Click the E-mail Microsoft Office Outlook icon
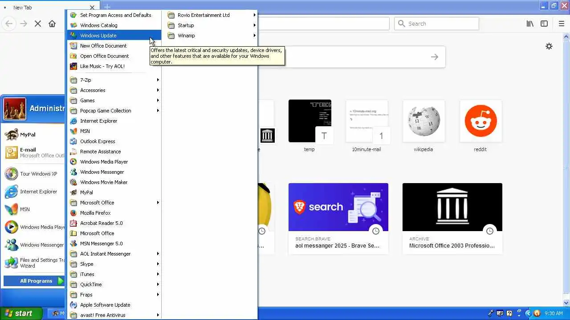The height and width of the screenshot is (320, 570). [11, 152]
